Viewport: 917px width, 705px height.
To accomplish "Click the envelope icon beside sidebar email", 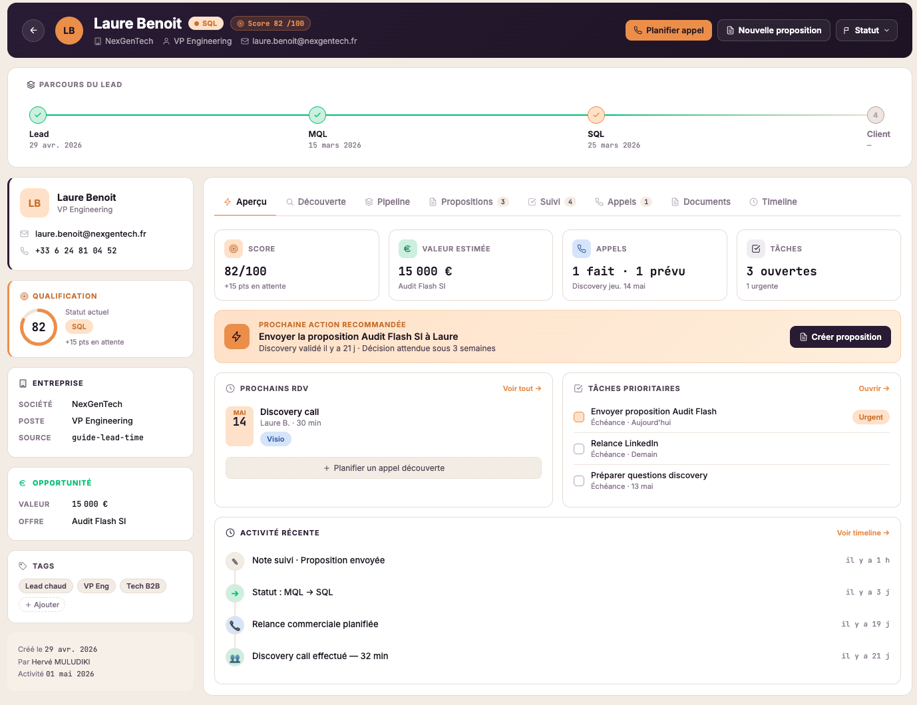I will [x=25, y=234].
